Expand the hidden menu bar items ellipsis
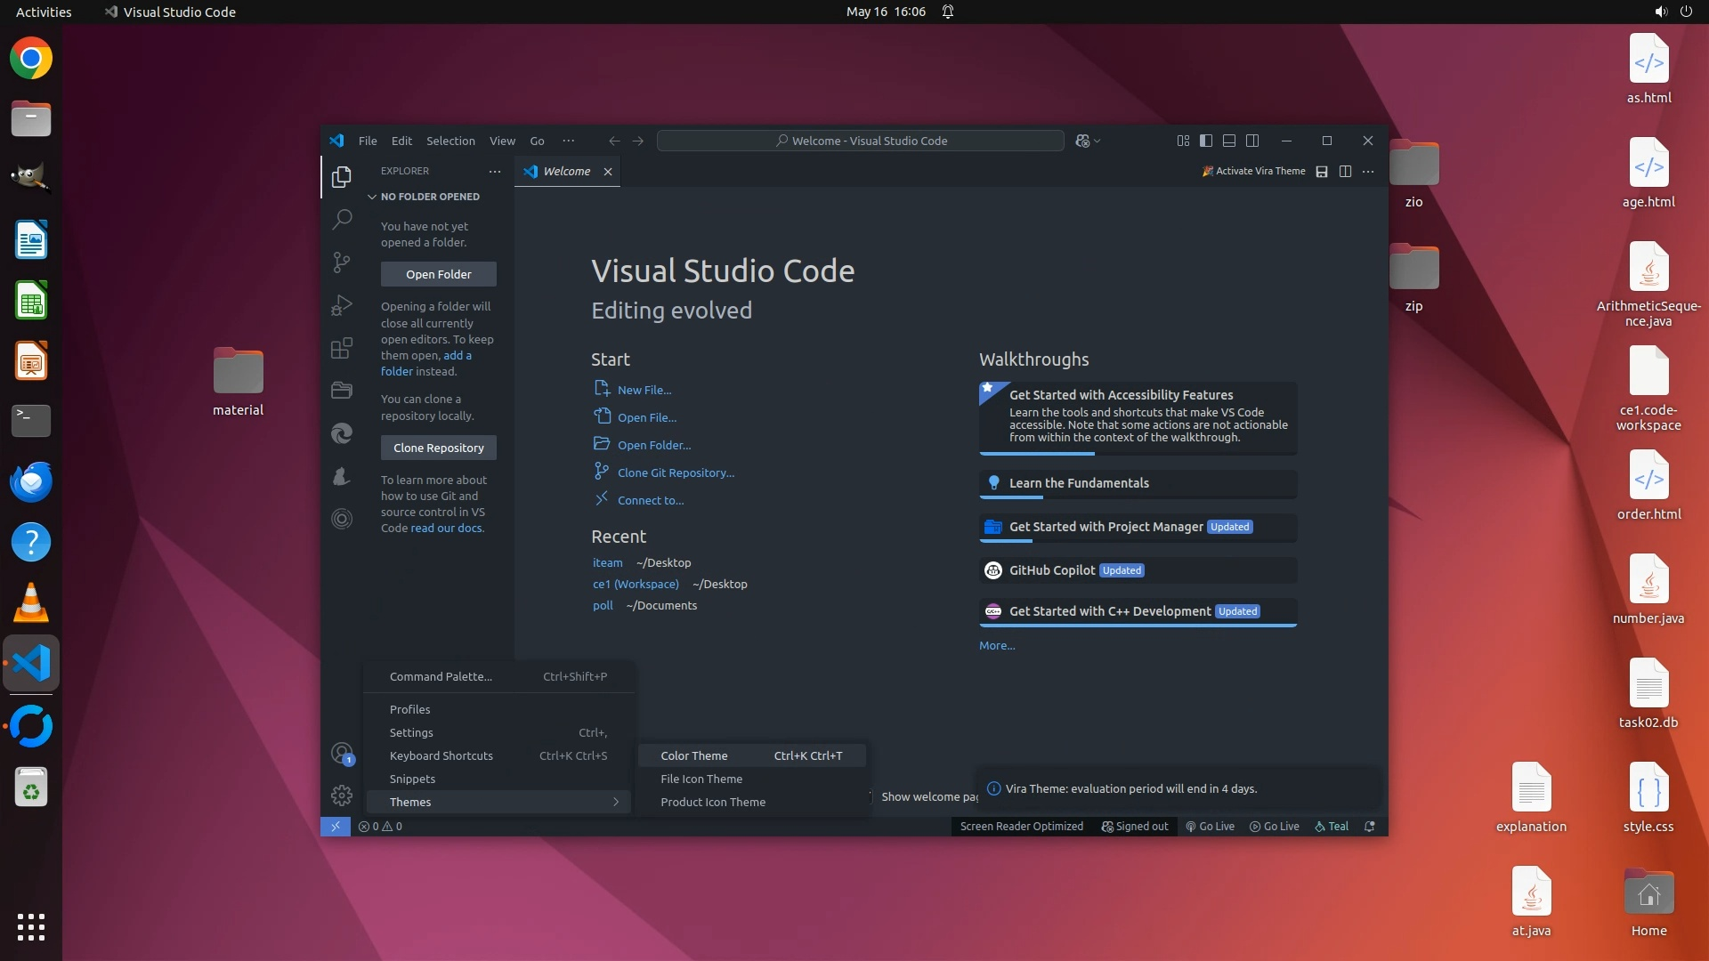 [x=568, y=141]
